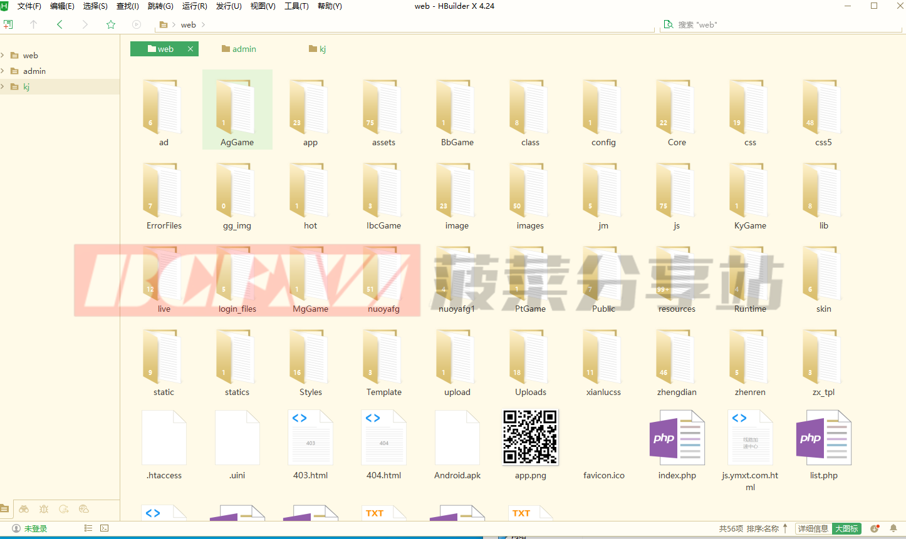Click the notification bell icon
Image resolution: width=906 pixels, height=539 pixels.
coord(893,528)
